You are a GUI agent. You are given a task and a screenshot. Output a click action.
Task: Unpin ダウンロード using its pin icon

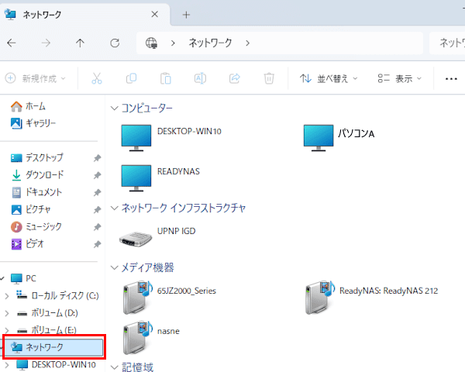pos(98,175)
